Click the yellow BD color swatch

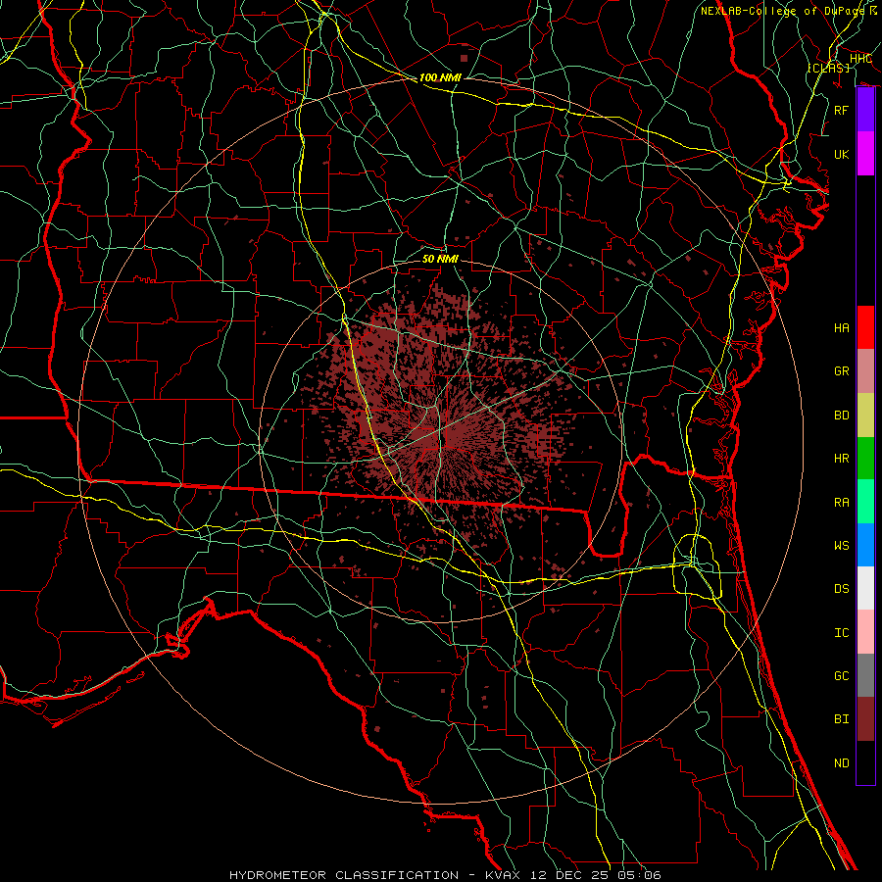pyautogui.click(x=865, y=416)
